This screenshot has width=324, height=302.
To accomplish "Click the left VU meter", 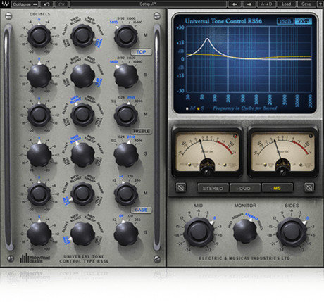I will pyautogui.click(x=207, y=152).
